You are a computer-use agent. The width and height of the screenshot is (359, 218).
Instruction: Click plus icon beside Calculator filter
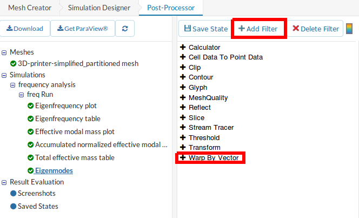(183, 48)
